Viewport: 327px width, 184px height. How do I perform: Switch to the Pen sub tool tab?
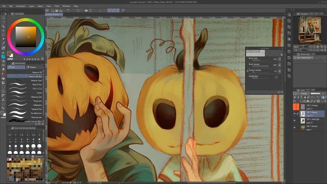coord(16,67)
